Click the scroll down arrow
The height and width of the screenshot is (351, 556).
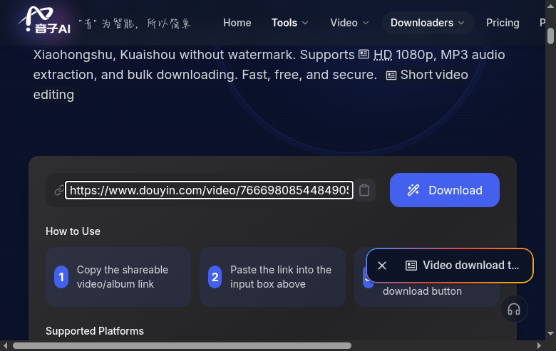click(550, 333)
